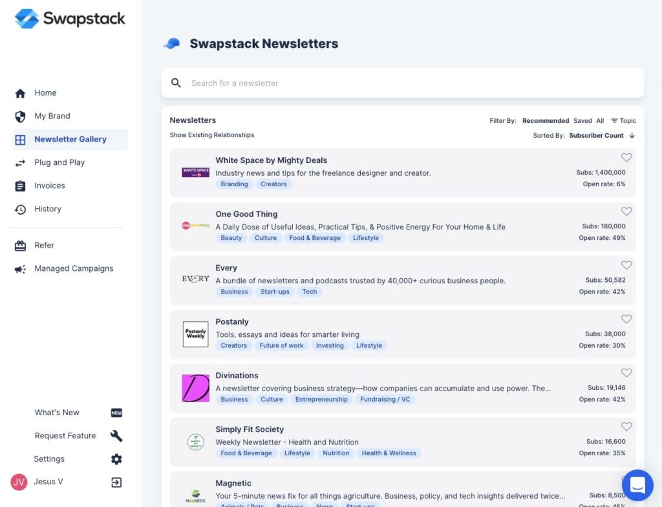Click the Simply Fit Society logo thumbnail
This screenshot has width=662, height=507.
[x=195, y=442]
